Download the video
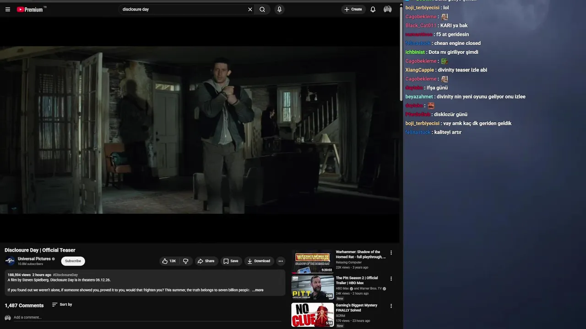The width and height of the screenshot is (586, 329). [259, 261]
